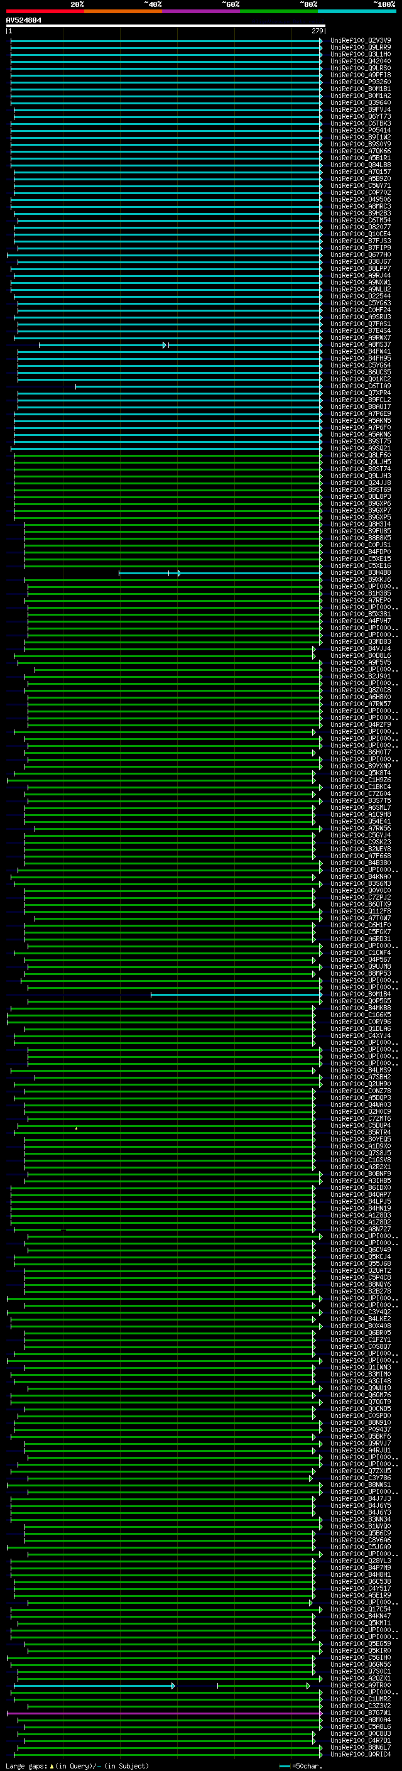402x1771 pixels.
Task: Open the UniRef100_P93260 hit label
Action: [x=361, y=82]
